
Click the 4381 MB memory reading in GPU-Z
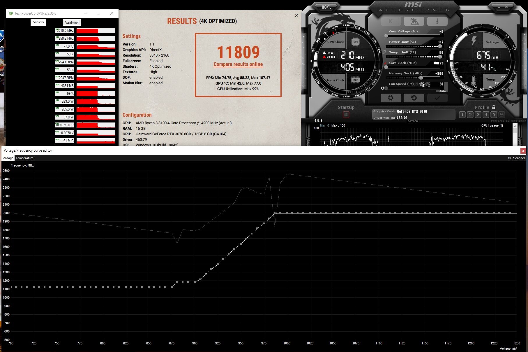[64, 86]
